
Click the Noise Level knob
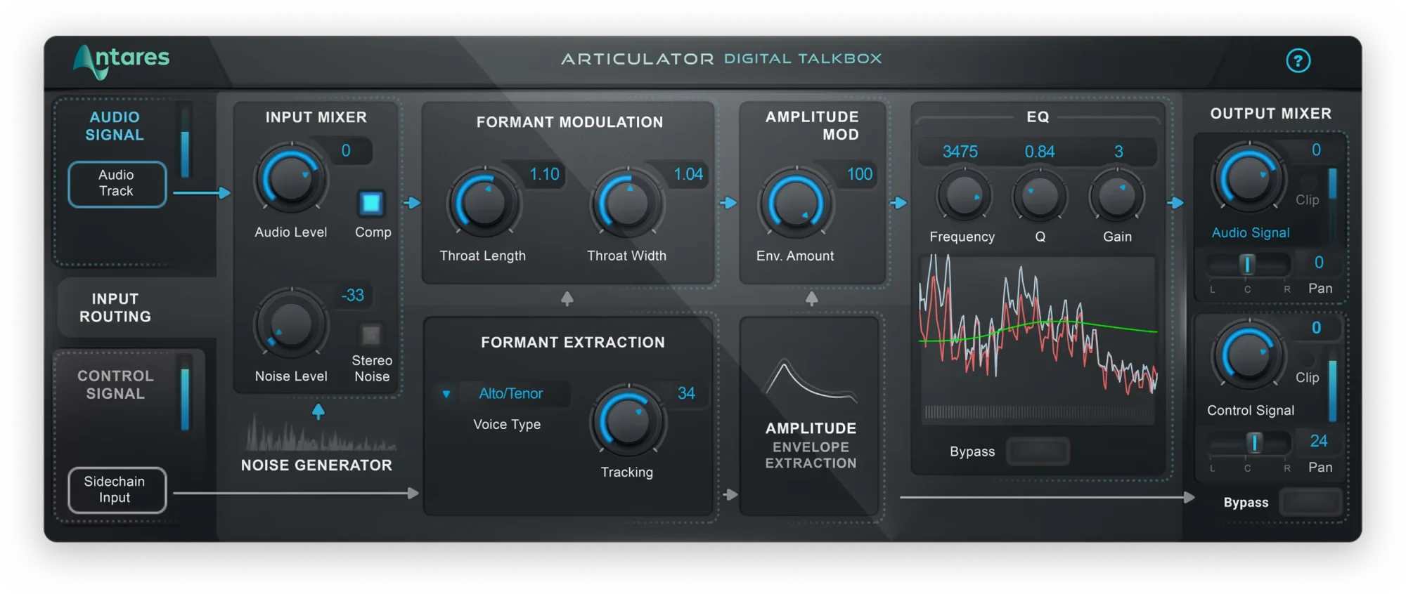coord(290,324)
